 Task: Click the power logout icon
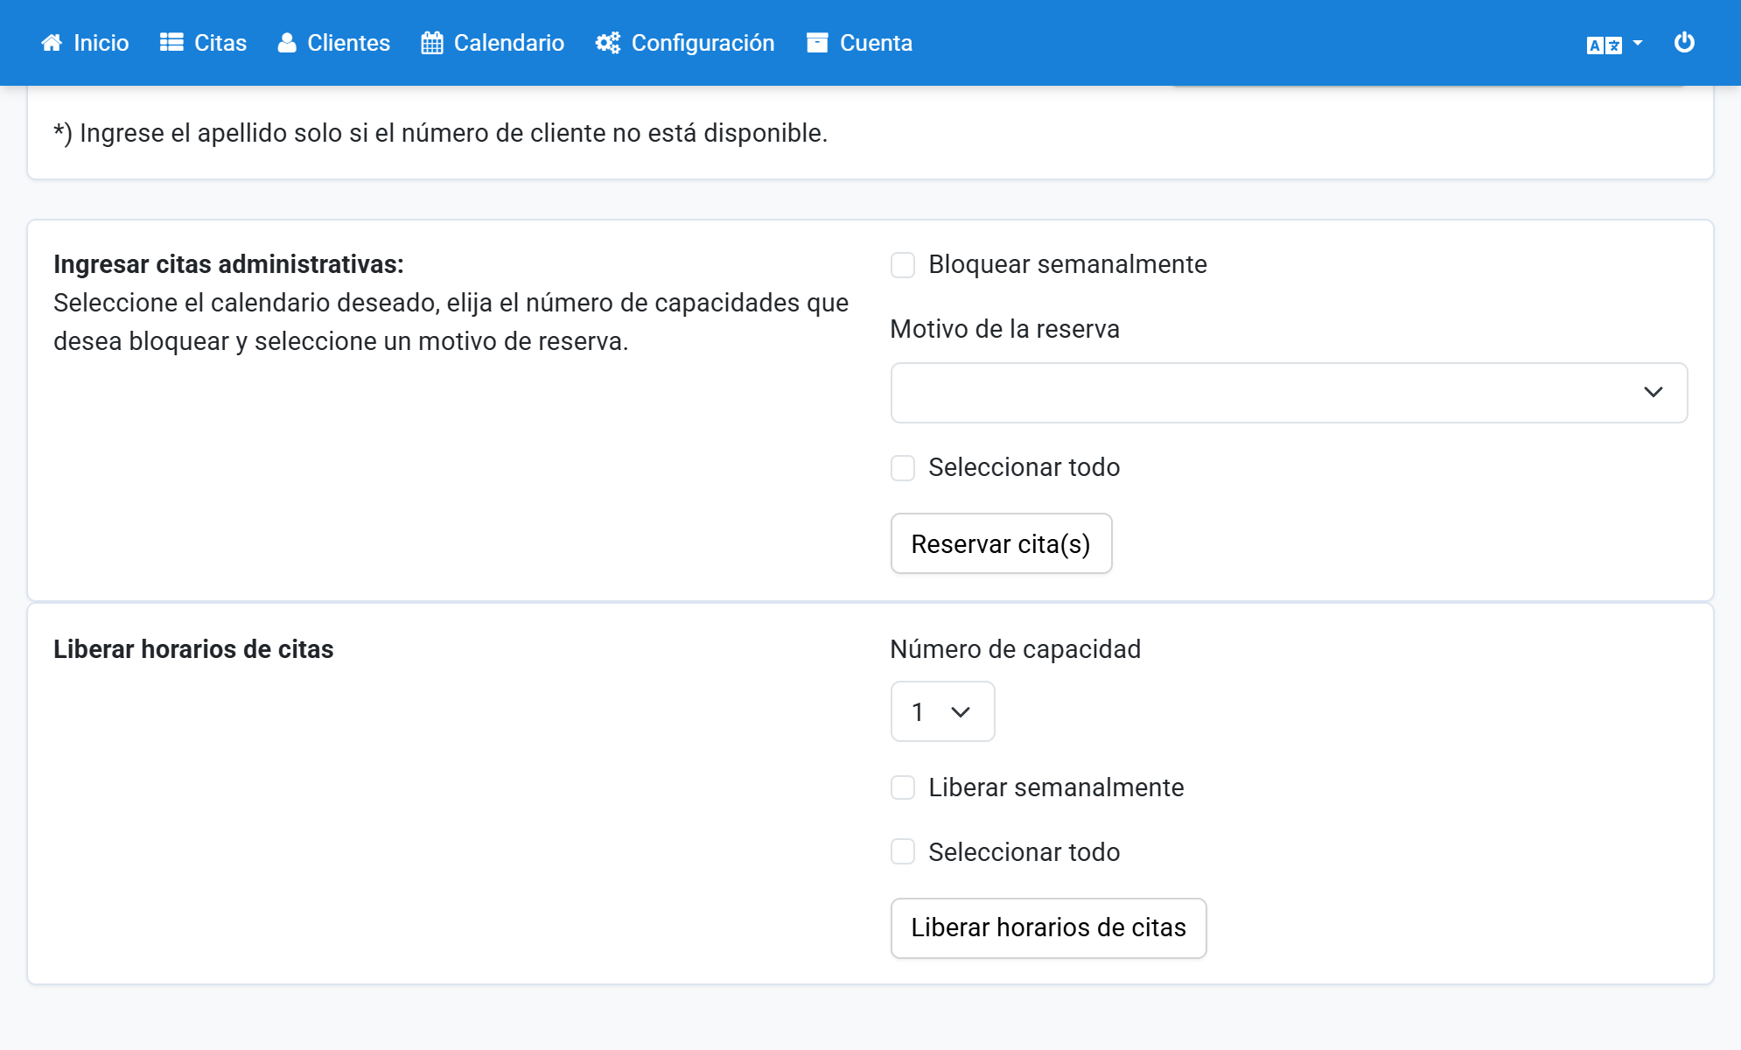coord(1684,42)
